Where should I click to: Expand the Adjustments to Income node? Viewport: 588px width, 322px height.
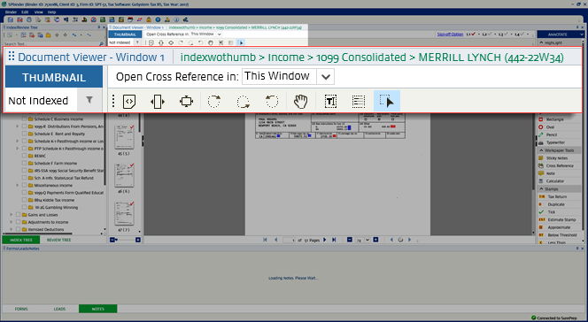12,222
